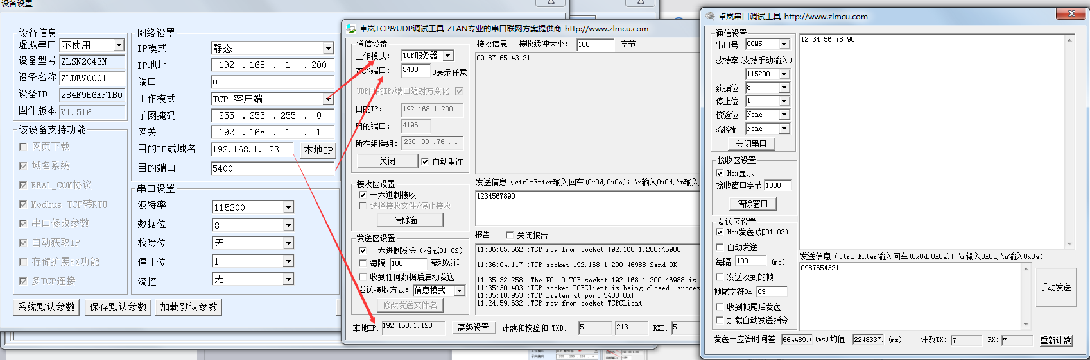
Task: Click the serial debug tool title icon
Action: pos(710,16)
